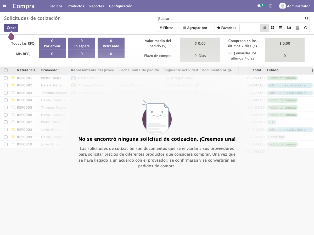Open the Favoritos dropdown
Image resolution: width=314 pixels, height=235 pixels.
pyautogui.click(x=227, y=28)
